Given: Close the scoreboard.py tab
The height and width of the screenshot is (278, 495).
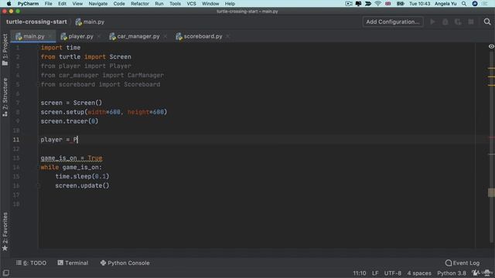Looking at the screenshot, I should pyautogui.click(x=227, y=36).
